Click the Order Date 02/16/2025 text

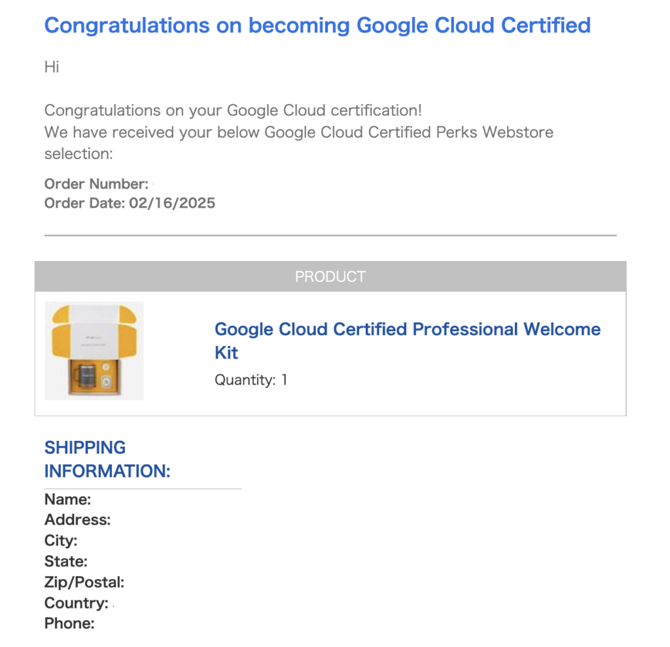coord(130,203)
